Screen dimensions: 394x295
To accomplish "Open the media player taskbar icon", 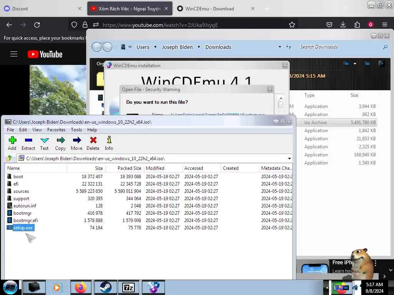I will [x=57, y=287].
